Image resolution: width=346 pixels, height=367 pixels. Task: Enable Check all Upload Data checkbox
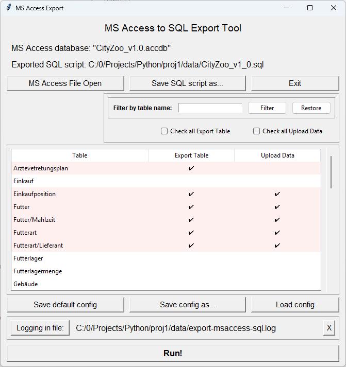tap(256, 131)
